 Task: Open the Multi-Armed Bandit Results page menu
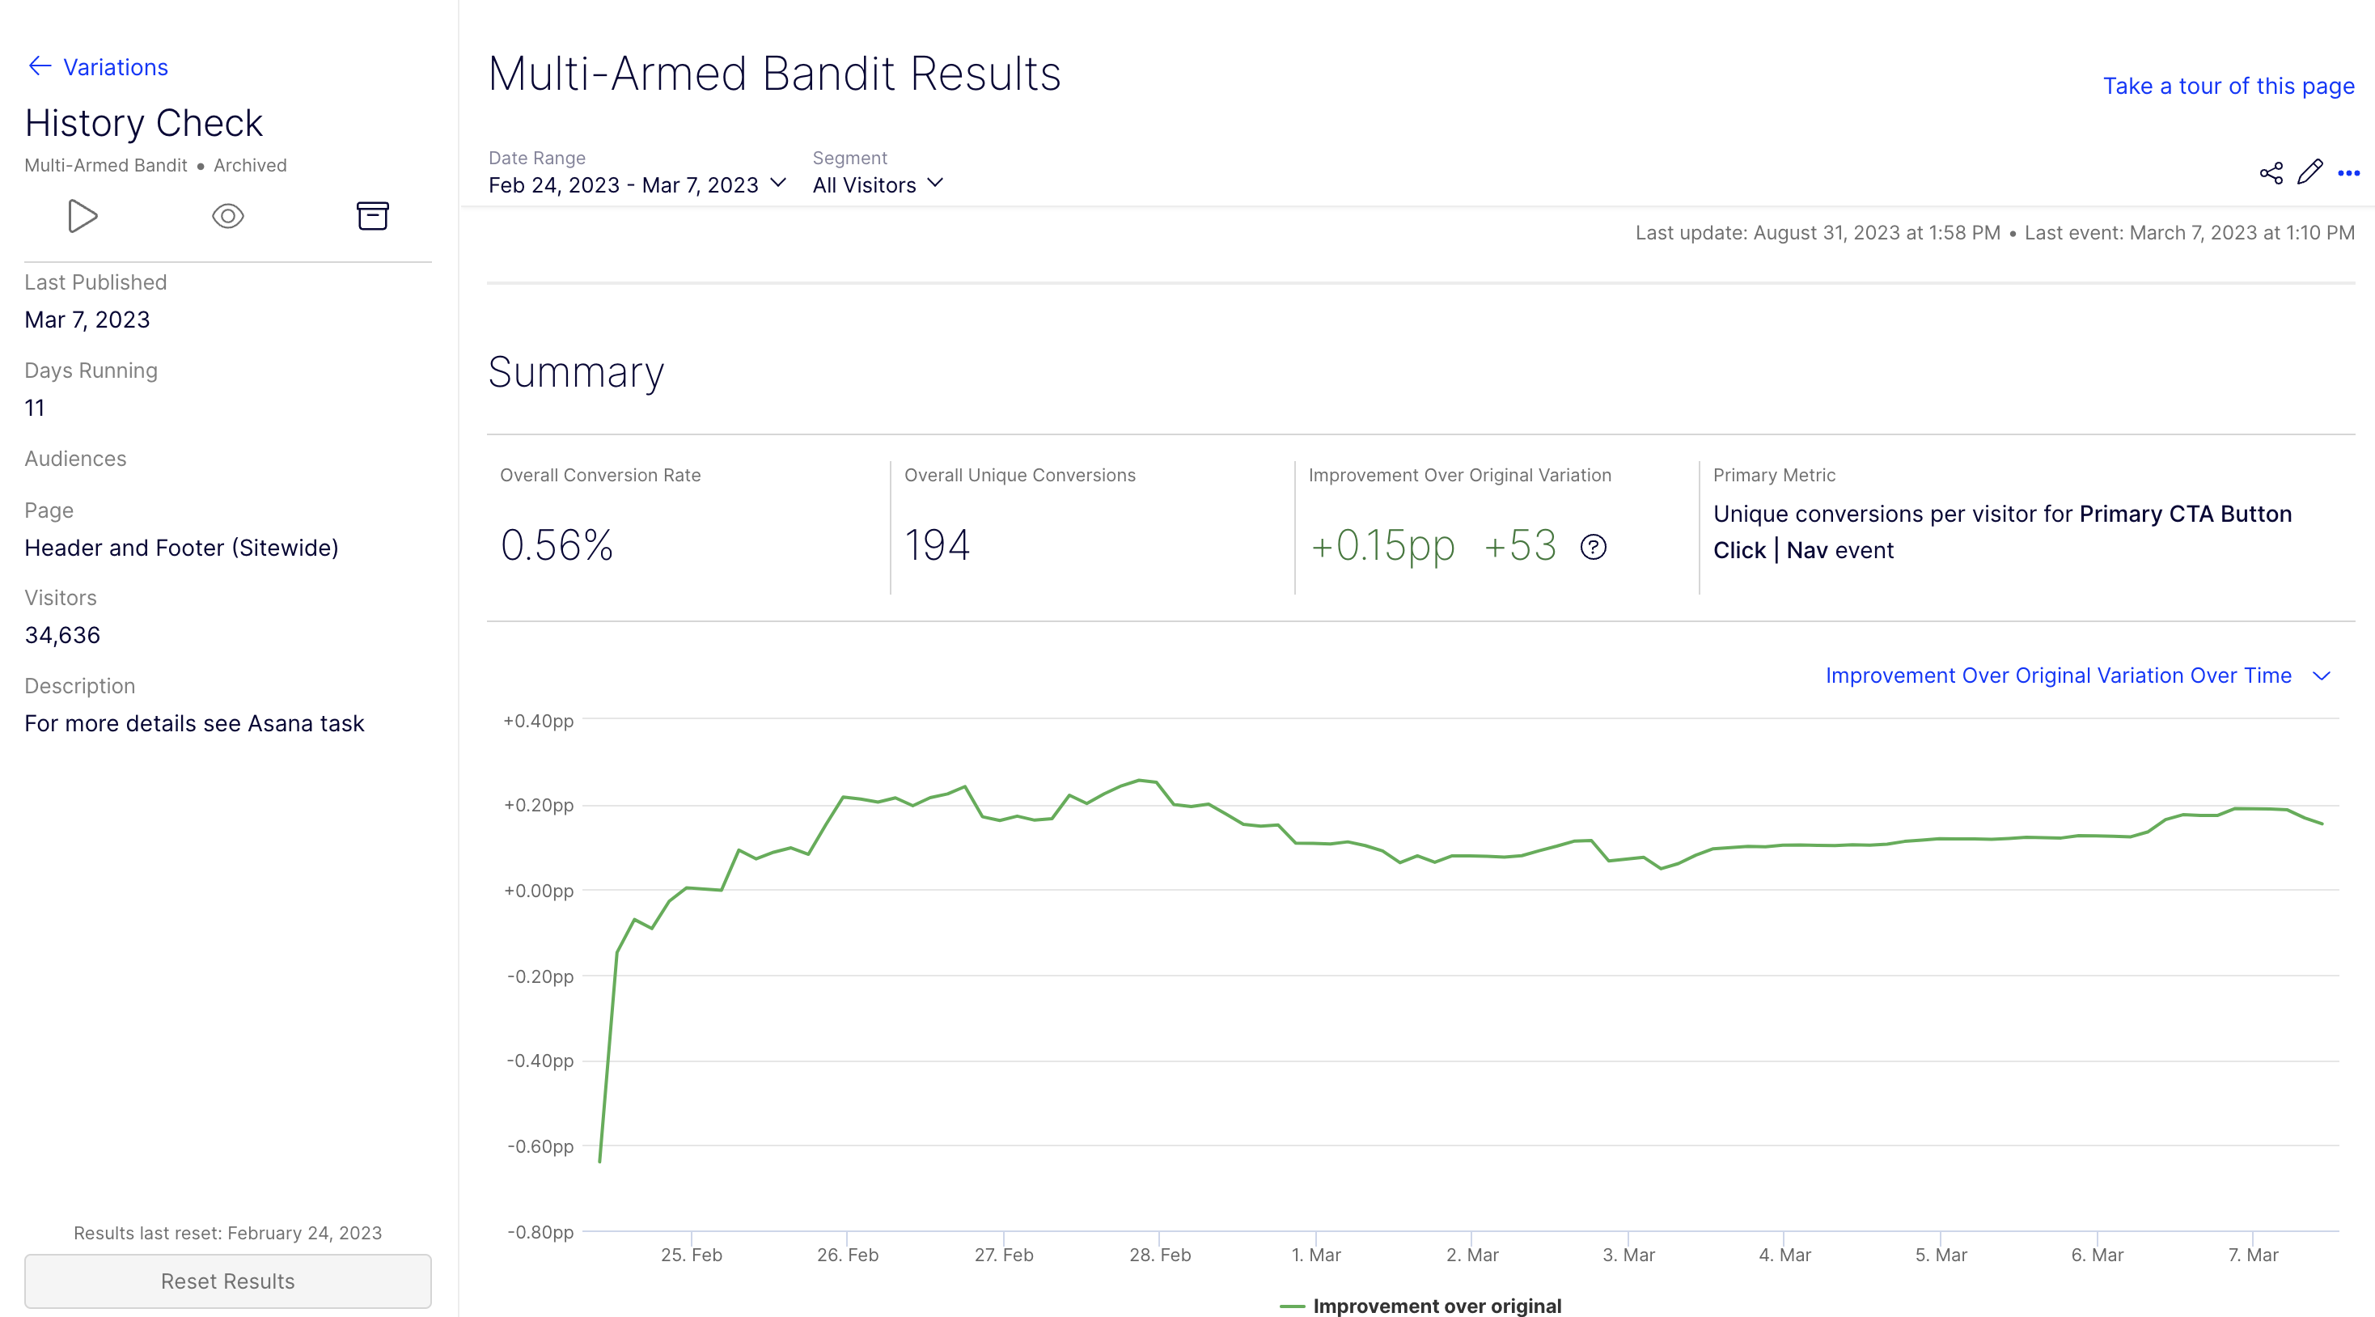coord(2349,172)
